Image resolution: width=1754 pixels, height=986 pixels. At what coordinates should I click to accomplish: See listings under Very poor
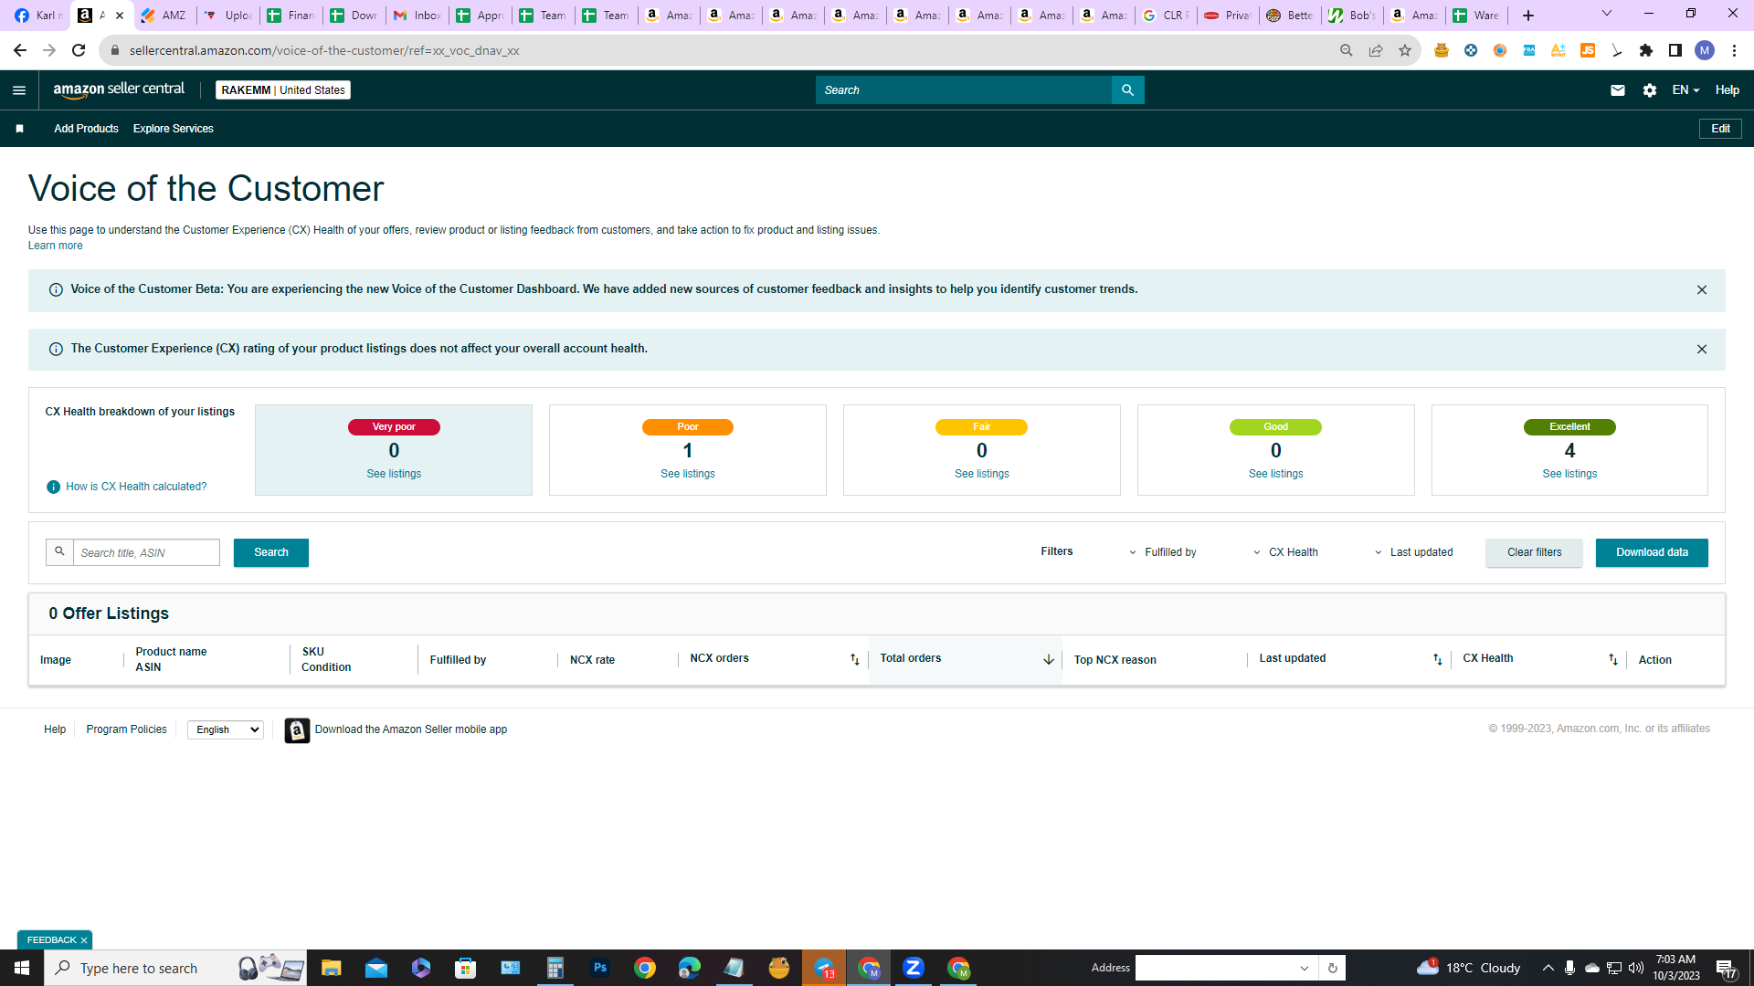[x=394, y=474]
